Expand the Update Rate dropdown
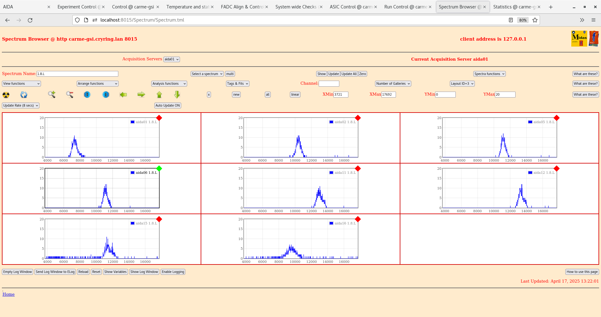This screenshot has width=601, height=317. 21,105
